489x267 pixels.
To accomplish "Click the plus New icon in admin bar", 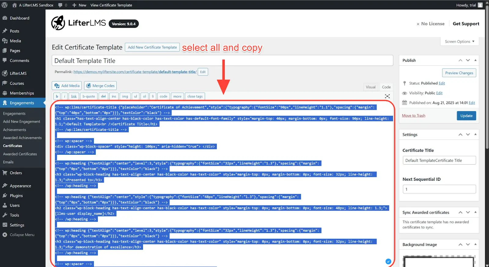I will [74, 5].
